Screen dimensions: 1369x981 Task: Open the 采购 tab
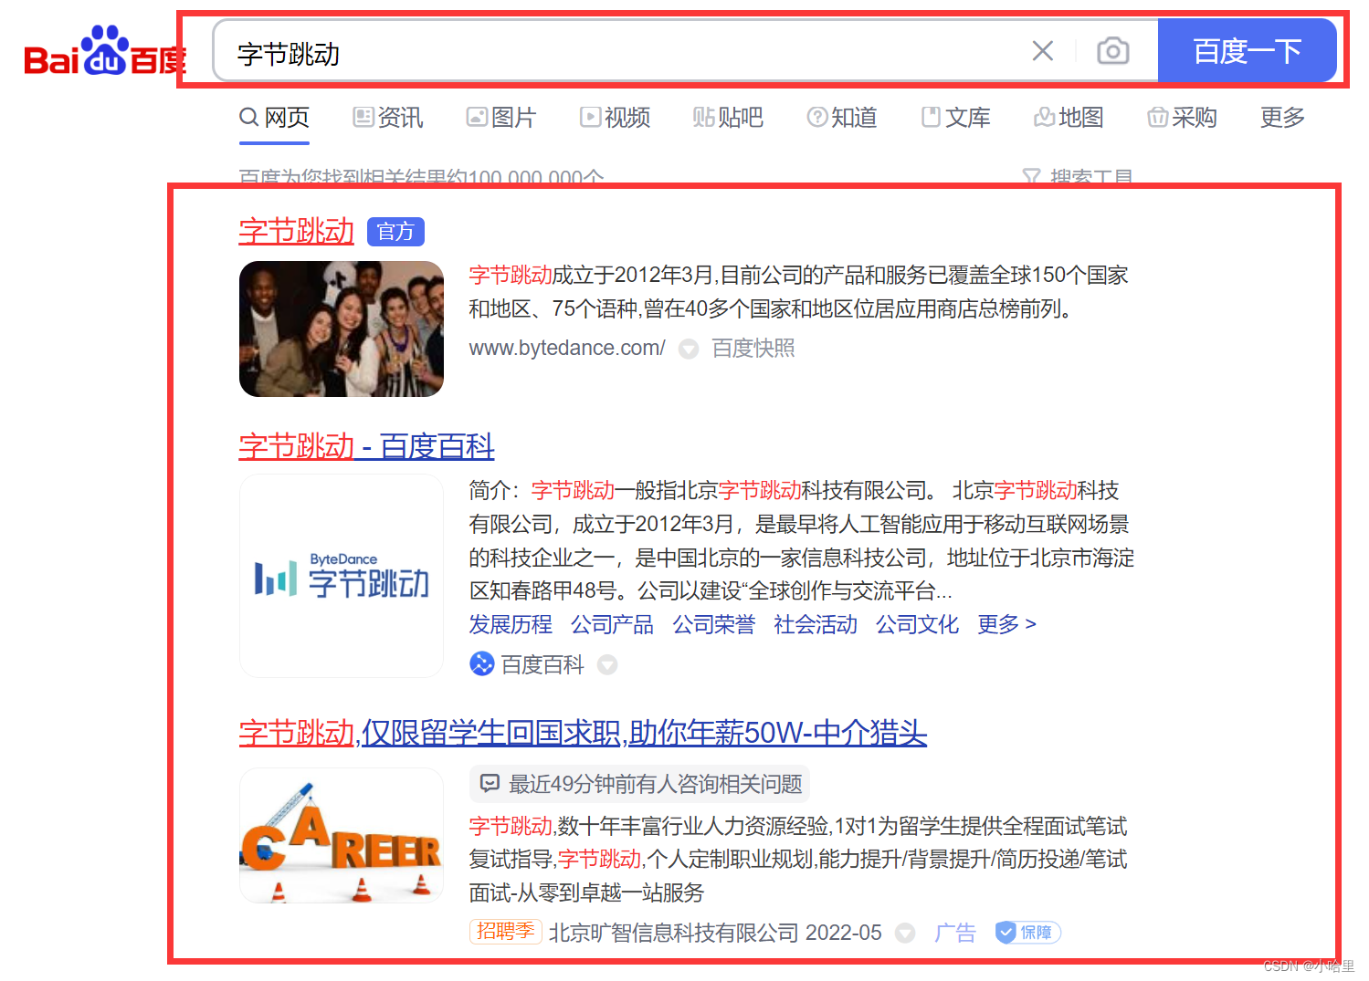point(1183,118)
